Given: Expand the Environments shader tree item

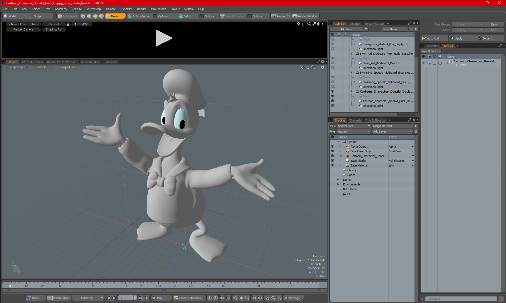Looking at the screenshot, I should (338, 184).
